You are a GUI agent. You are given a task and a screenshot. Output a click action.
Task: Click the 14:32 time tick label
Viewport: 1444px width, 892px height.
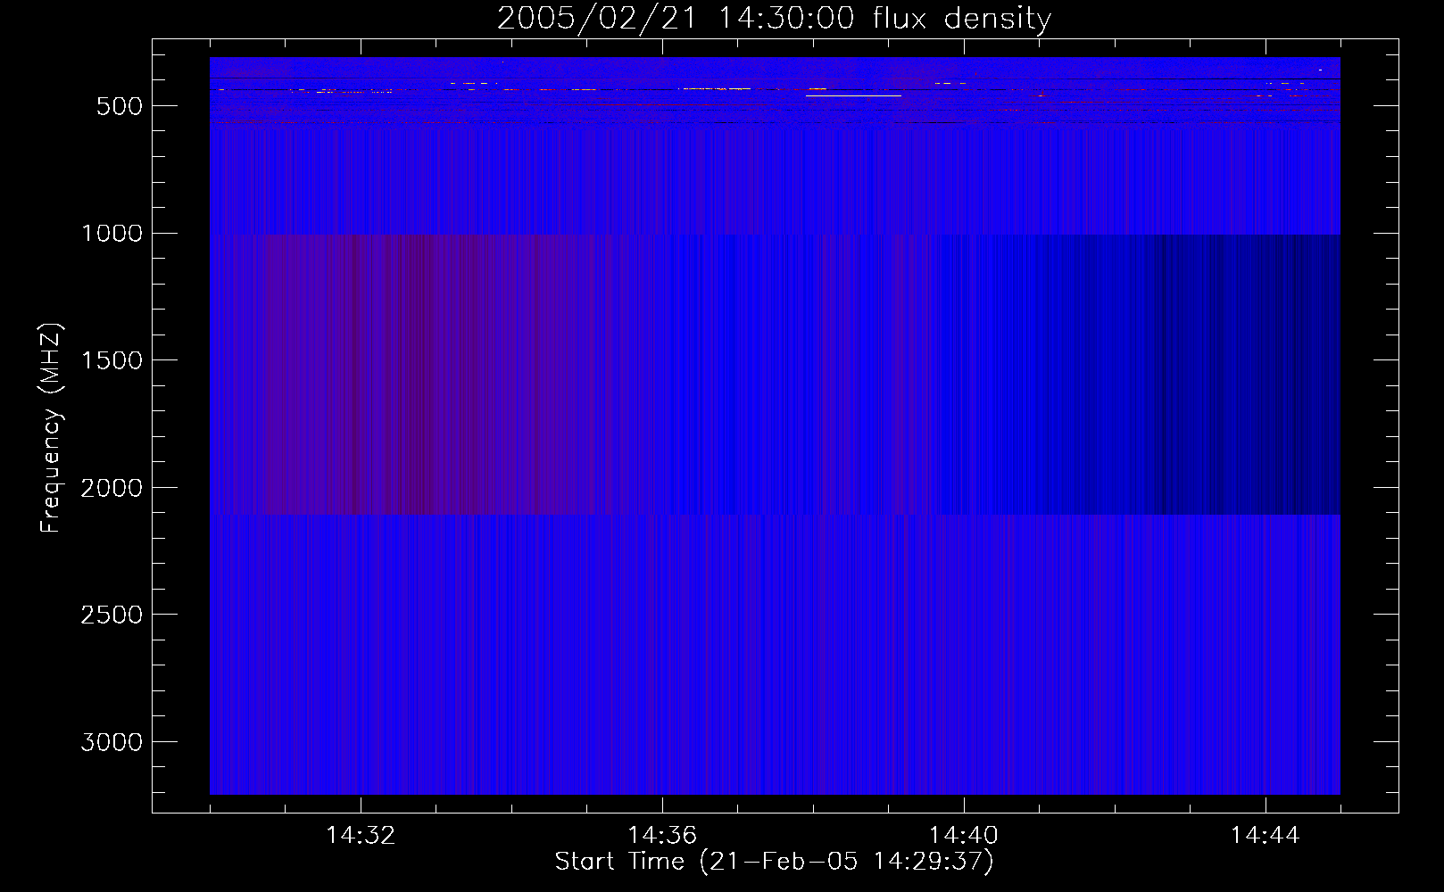click(361, 836)
